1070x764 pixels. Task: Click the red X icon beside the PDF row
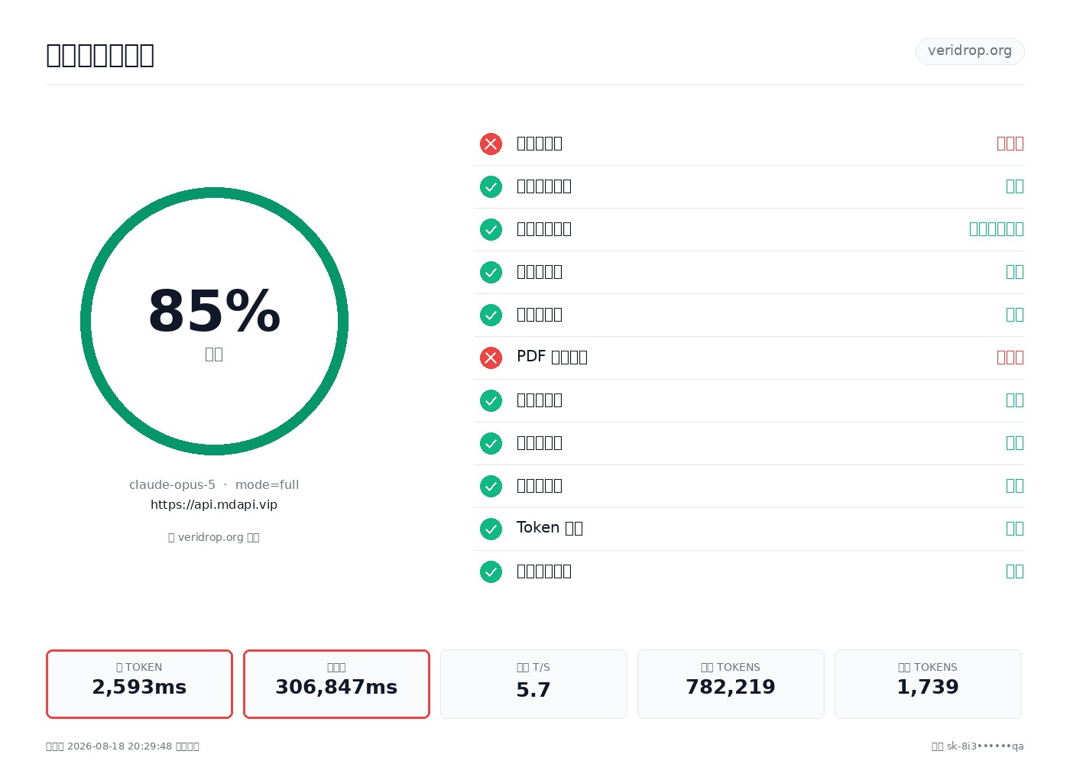tap(491, 358)
